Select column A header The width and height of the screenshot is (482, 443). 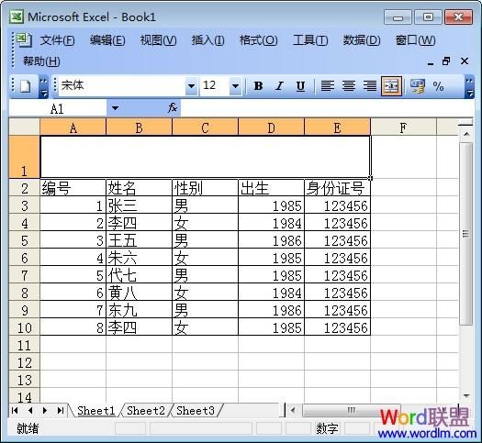point(73,127)
